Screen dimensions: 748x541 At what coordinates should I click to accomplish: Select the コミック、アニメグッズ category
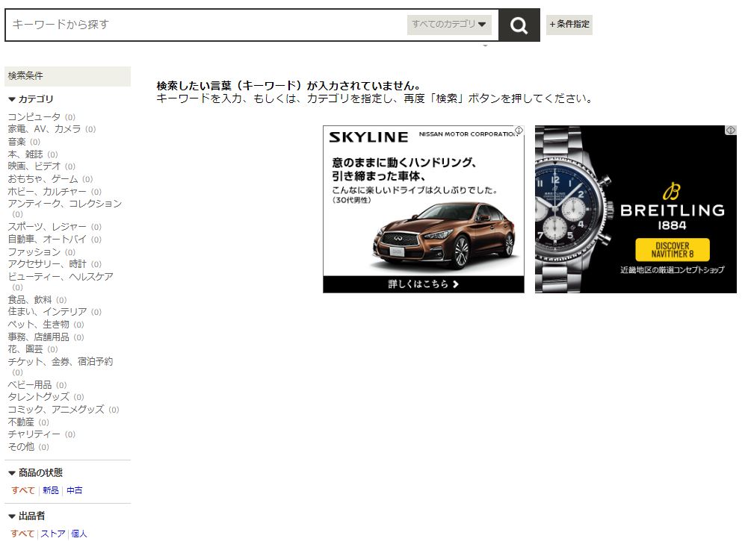pos(56,410)
